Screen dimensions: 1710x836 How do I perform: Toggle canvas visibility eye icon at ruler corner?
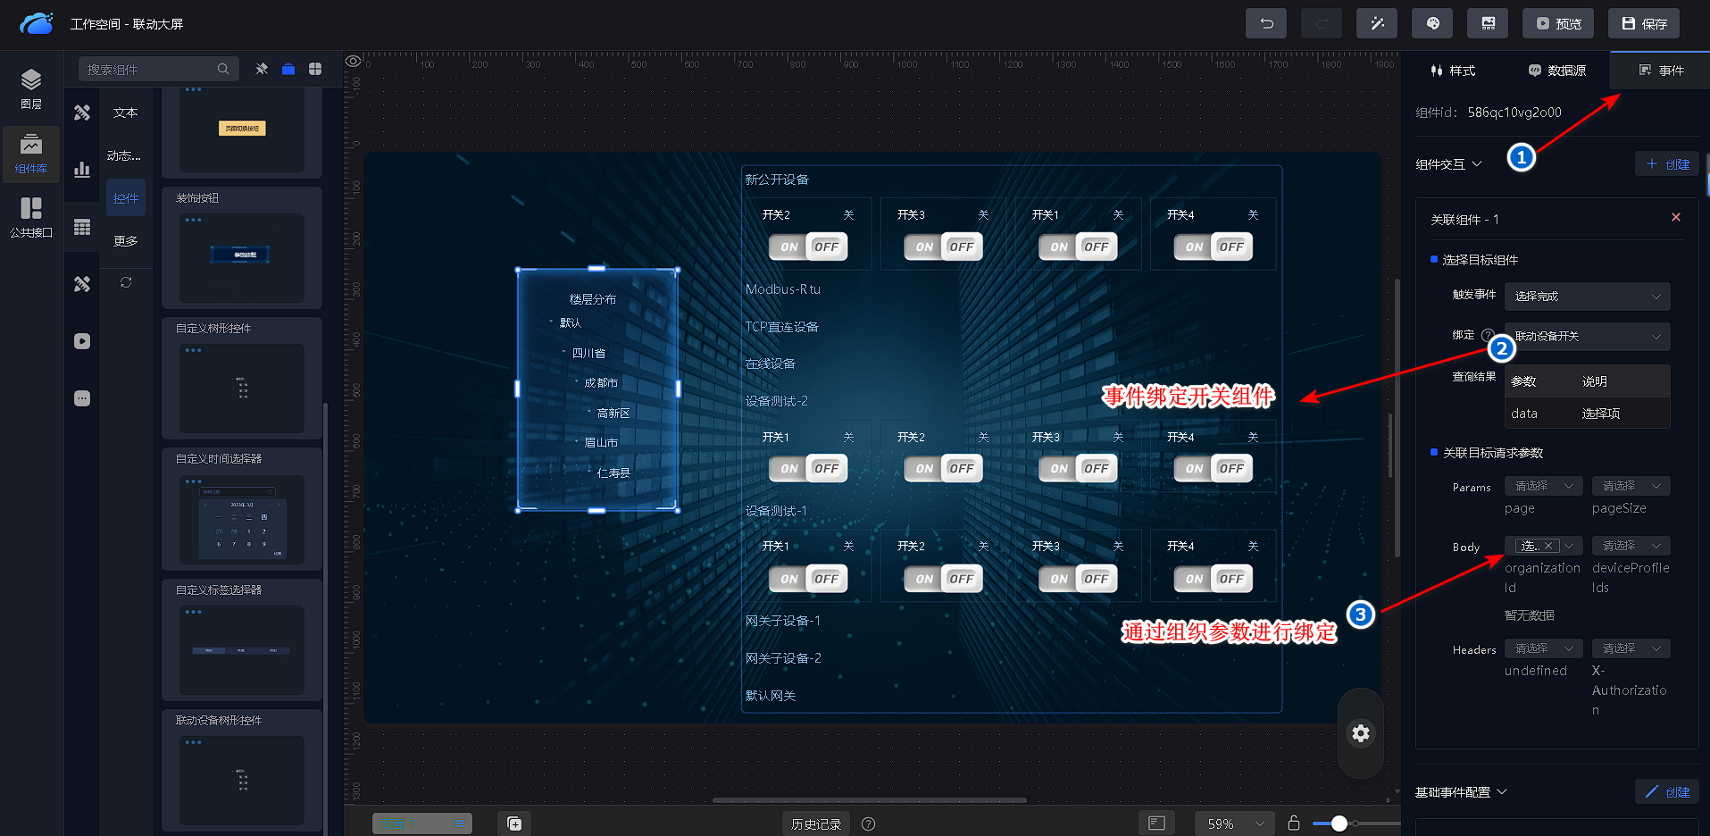(354, 62)
